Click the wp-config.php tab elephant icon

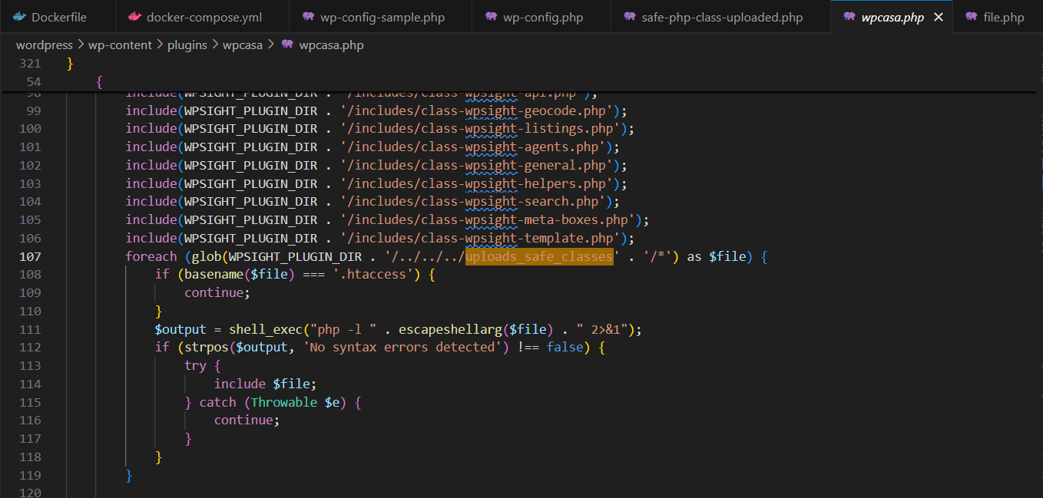click(492, 17)
